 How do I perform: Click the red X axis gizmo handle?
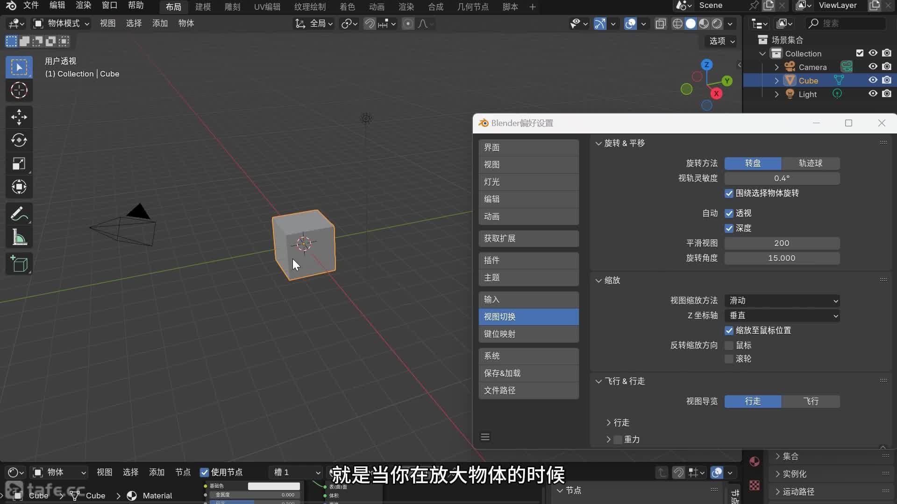pos(716,94)
